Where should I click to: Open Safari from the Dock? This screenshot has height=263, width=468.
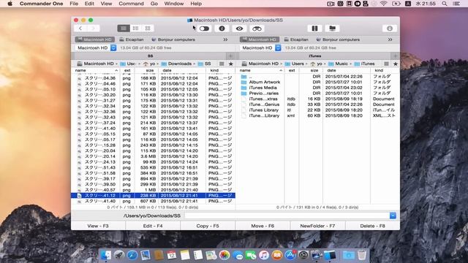(x=132, y=255)
